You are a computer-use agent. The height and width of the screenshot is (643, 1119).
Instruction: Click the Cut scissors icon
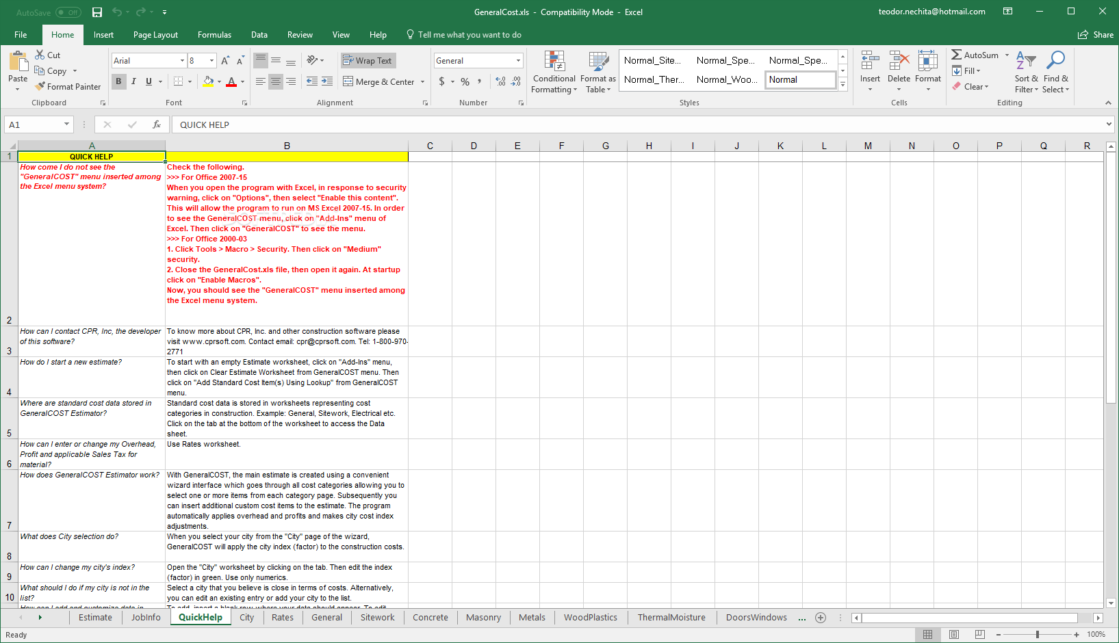point(40,55)
